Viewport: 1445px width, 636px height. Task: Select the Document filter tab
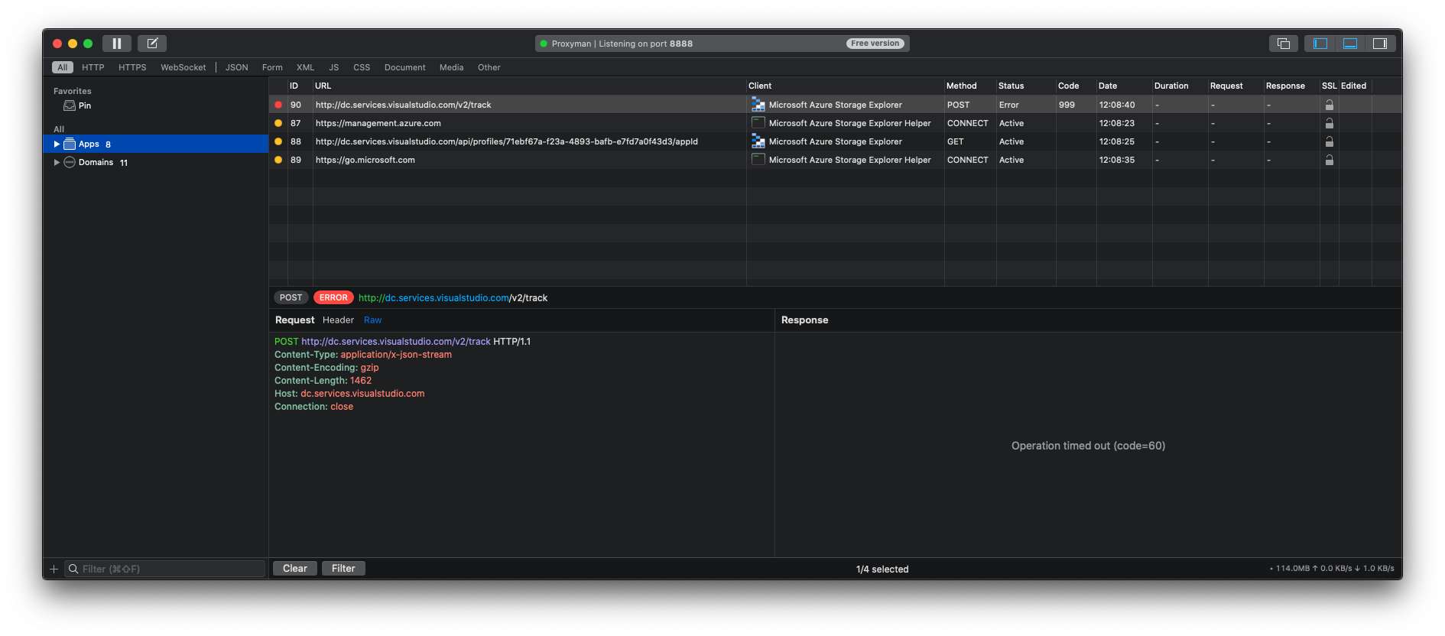coord(405,67)
